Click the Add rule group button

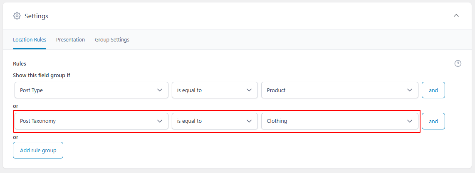(38, 150)
